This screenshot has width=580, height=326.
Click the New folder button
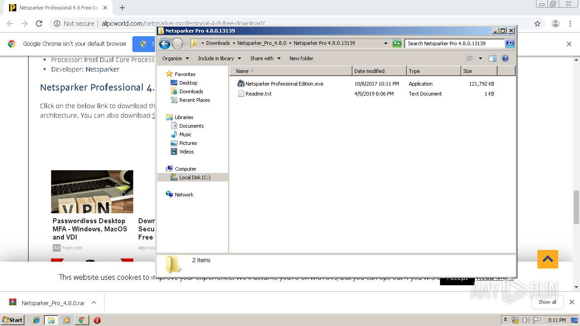click(x=301, y=58)
